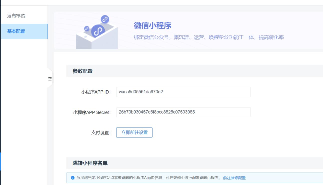Click the 绑定微信公众号 banner description text

209,37
